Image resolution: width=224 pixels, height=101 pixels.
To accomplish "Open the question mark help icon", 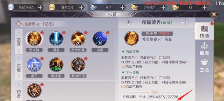I will (x=185, y=22).
